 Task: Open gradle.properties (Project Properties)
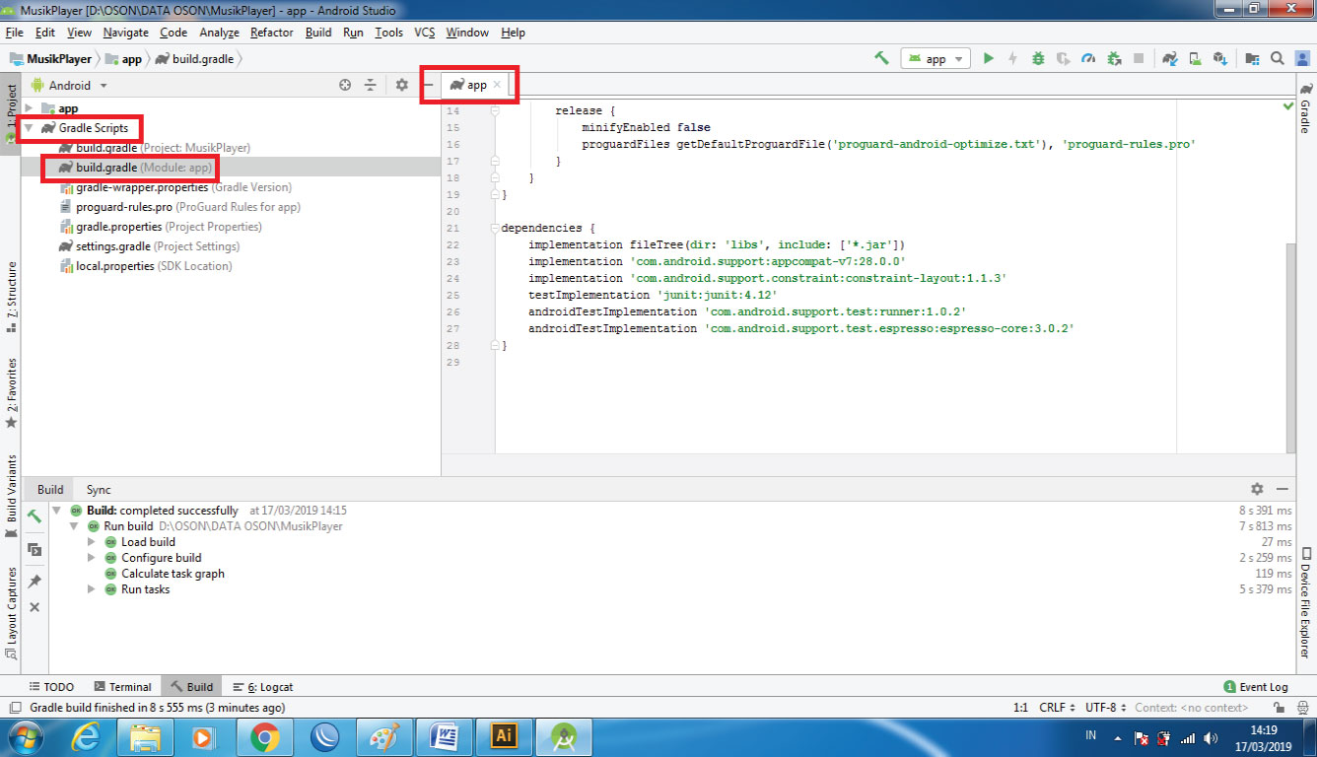160,227
